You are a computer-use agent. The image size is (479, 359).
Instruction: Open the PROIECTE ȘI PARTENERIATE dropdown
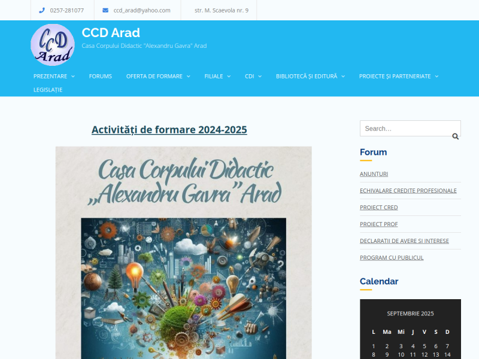point(395,76)
